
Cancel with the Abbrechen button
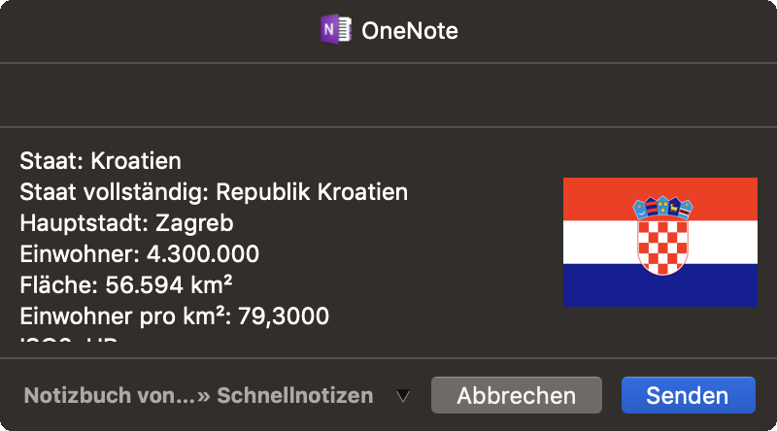tap(517, 395)
